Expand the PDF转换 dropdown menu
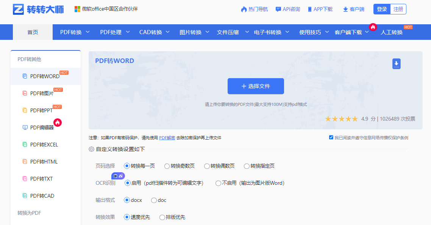 [71, 32]
